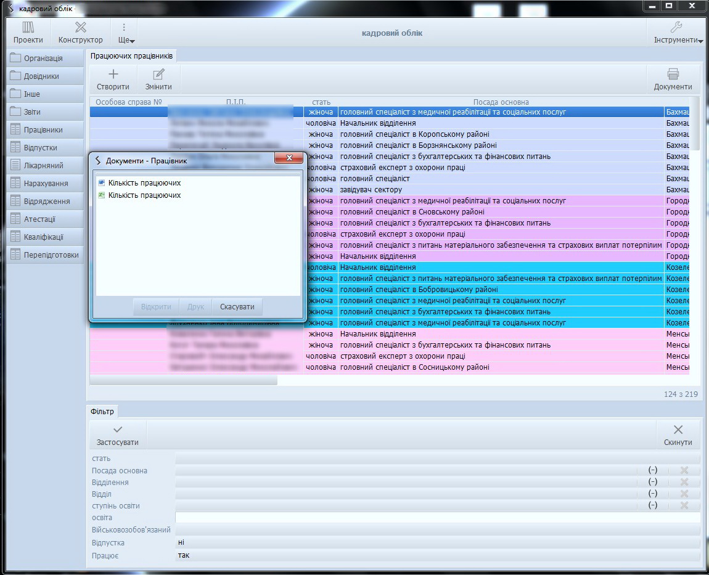This screenshot has height=575, width=709.
Task: Select the Фільтр tab
Action: point(102,411)
